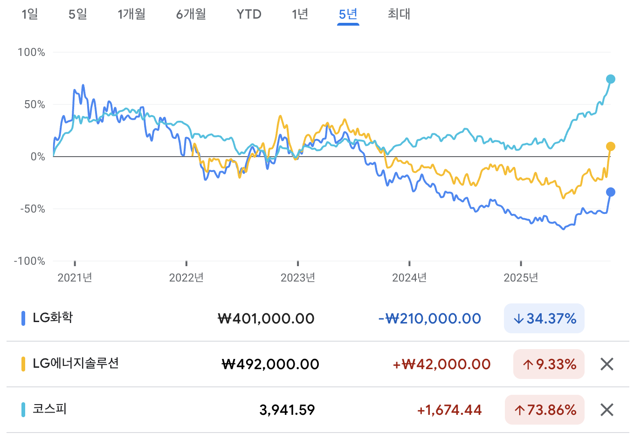Image resolution: width=634 pixels, height=440 pixels.
Task: Click the 73.86% gain badge
Action: [544, 410]
